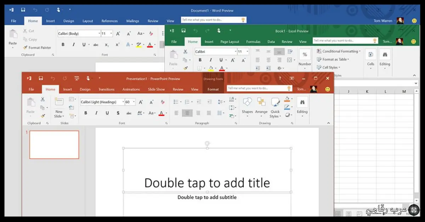Click Format as Table in Excel
This screenshot has width=425, height=222.
point(335,59)
